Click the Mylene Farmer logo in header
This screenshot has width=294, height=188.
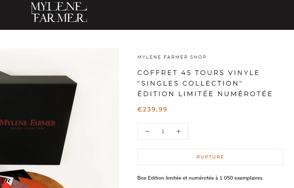click(59, 12)
